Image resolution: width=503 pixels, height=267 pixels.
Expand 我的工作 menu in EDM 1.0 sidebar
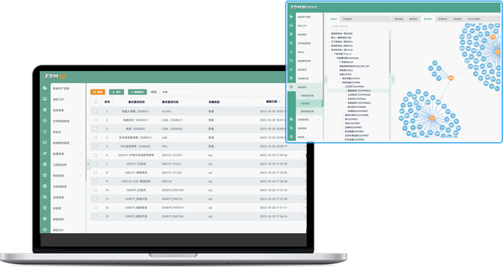coord(80,99)
